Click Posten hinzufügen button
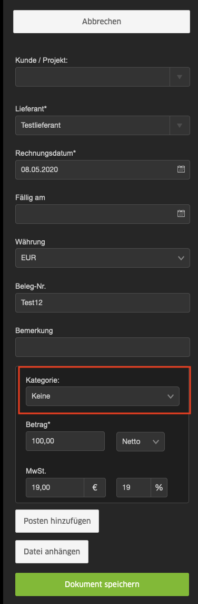The image size is (198, 604). coord(57,521)
